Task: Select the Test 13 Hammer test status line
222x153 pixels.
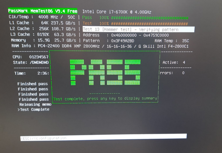Action: click(x=139, y=29)
